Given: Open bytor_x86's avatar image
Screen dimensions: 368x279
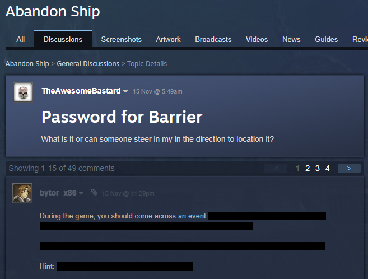Looking at the screenshot, I should pyautogui.click(x=22, y=193).
